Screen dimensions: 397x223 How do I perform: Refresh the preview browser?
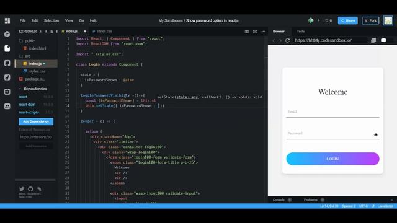[x=287, y=40]
